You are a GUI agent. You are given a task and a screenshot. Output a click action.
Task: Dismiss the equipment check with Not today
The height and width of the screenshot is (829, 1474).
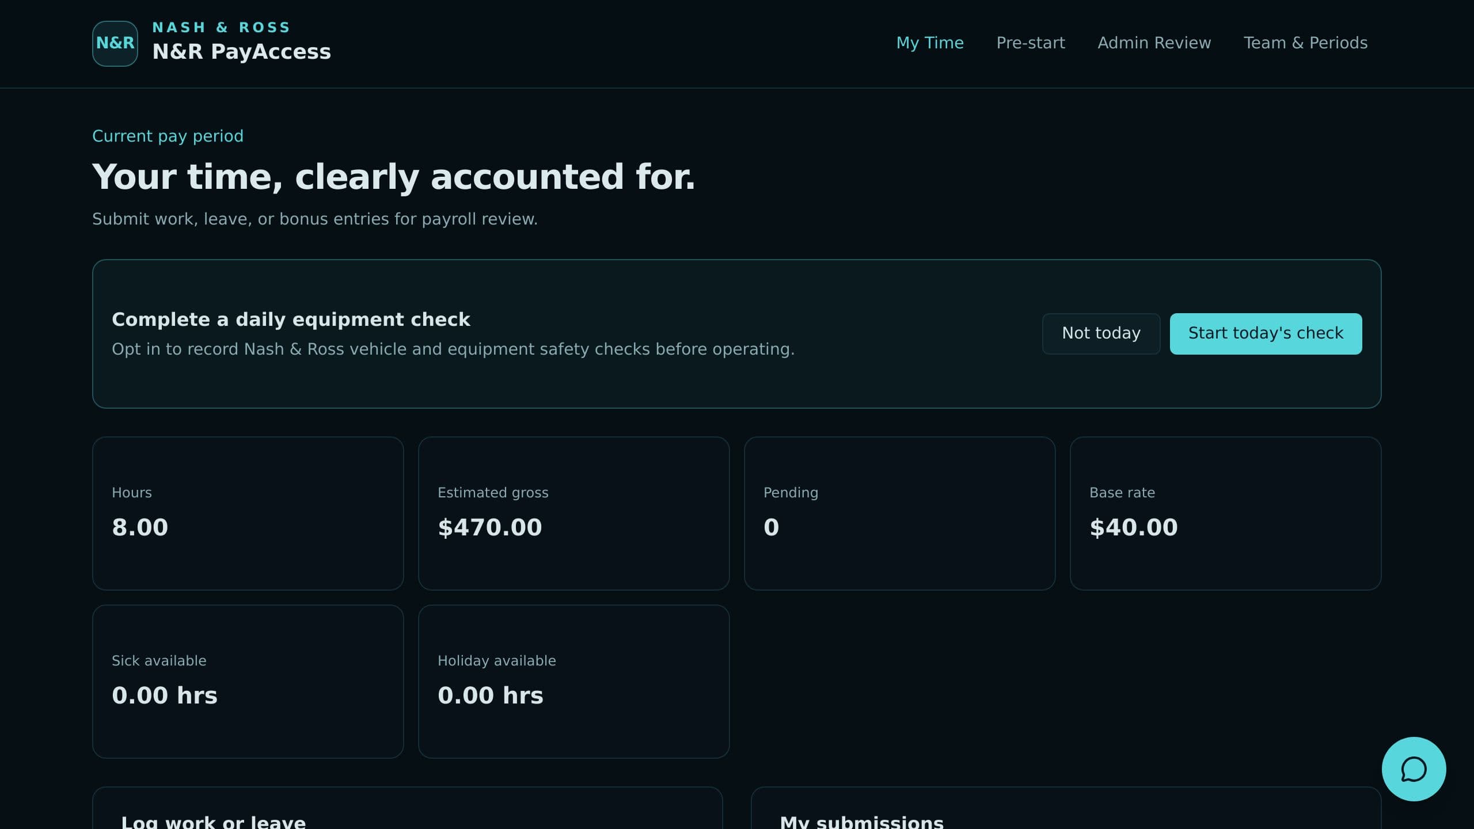(x=1101, y=333)
